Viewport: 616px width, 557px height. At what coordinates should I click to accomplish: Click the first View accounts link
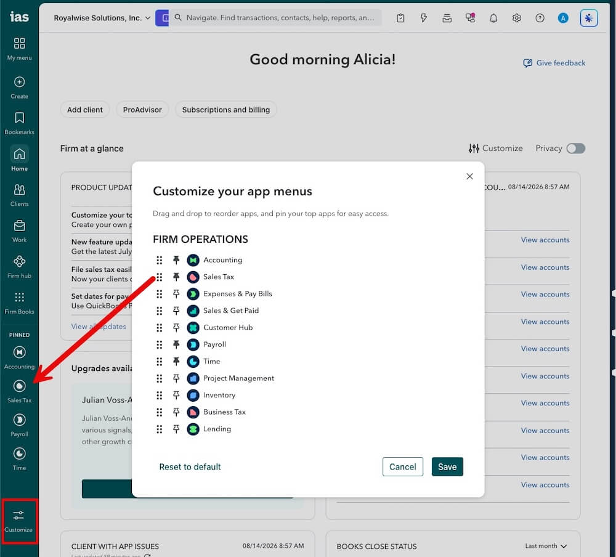[545, 240]
